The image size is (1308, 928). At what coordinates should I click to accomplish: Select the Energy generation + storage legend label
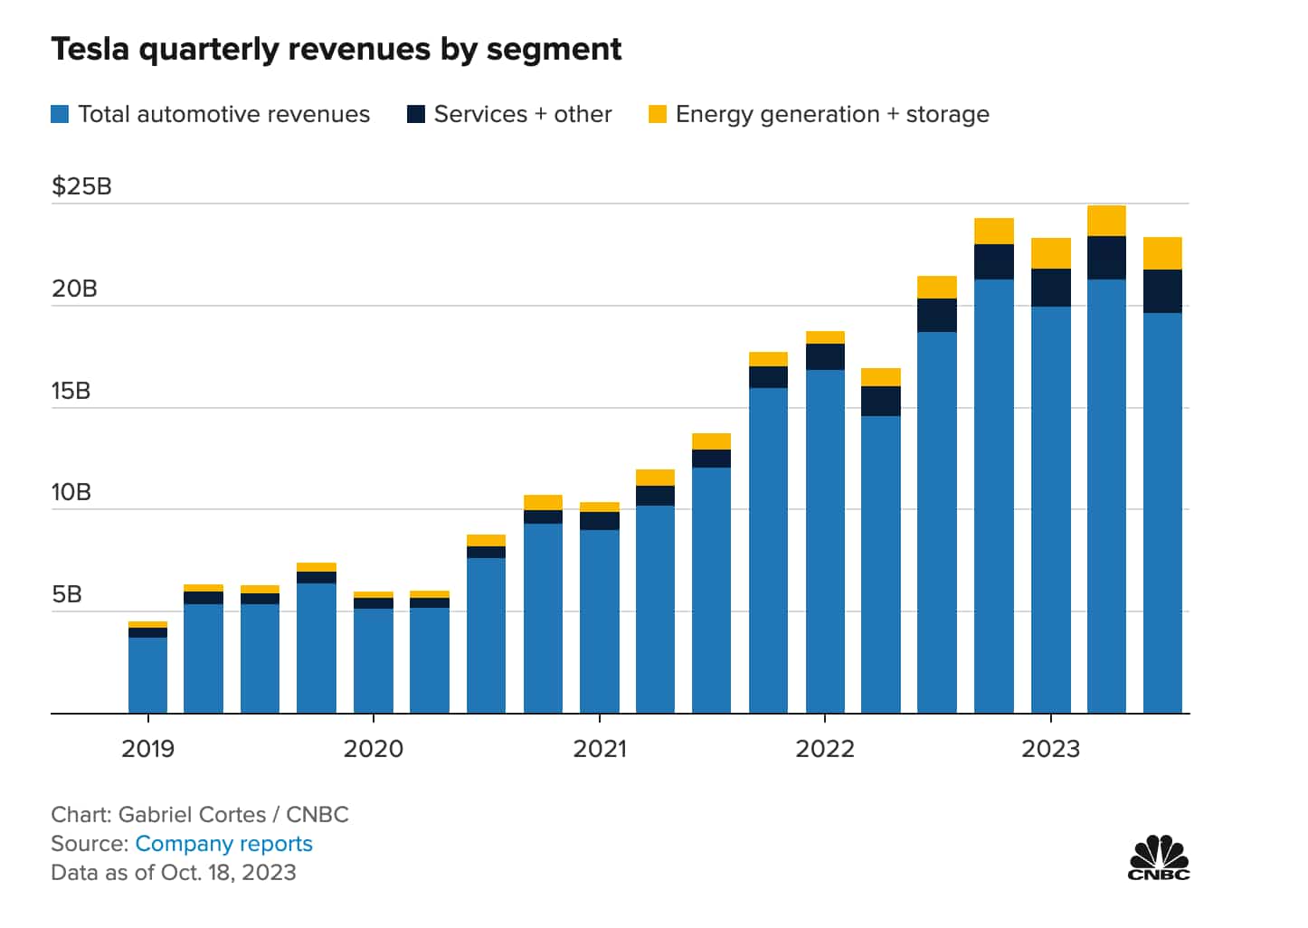832,114
